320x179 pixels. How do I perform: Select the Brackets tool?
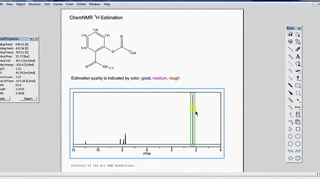(x=298, y=93)
